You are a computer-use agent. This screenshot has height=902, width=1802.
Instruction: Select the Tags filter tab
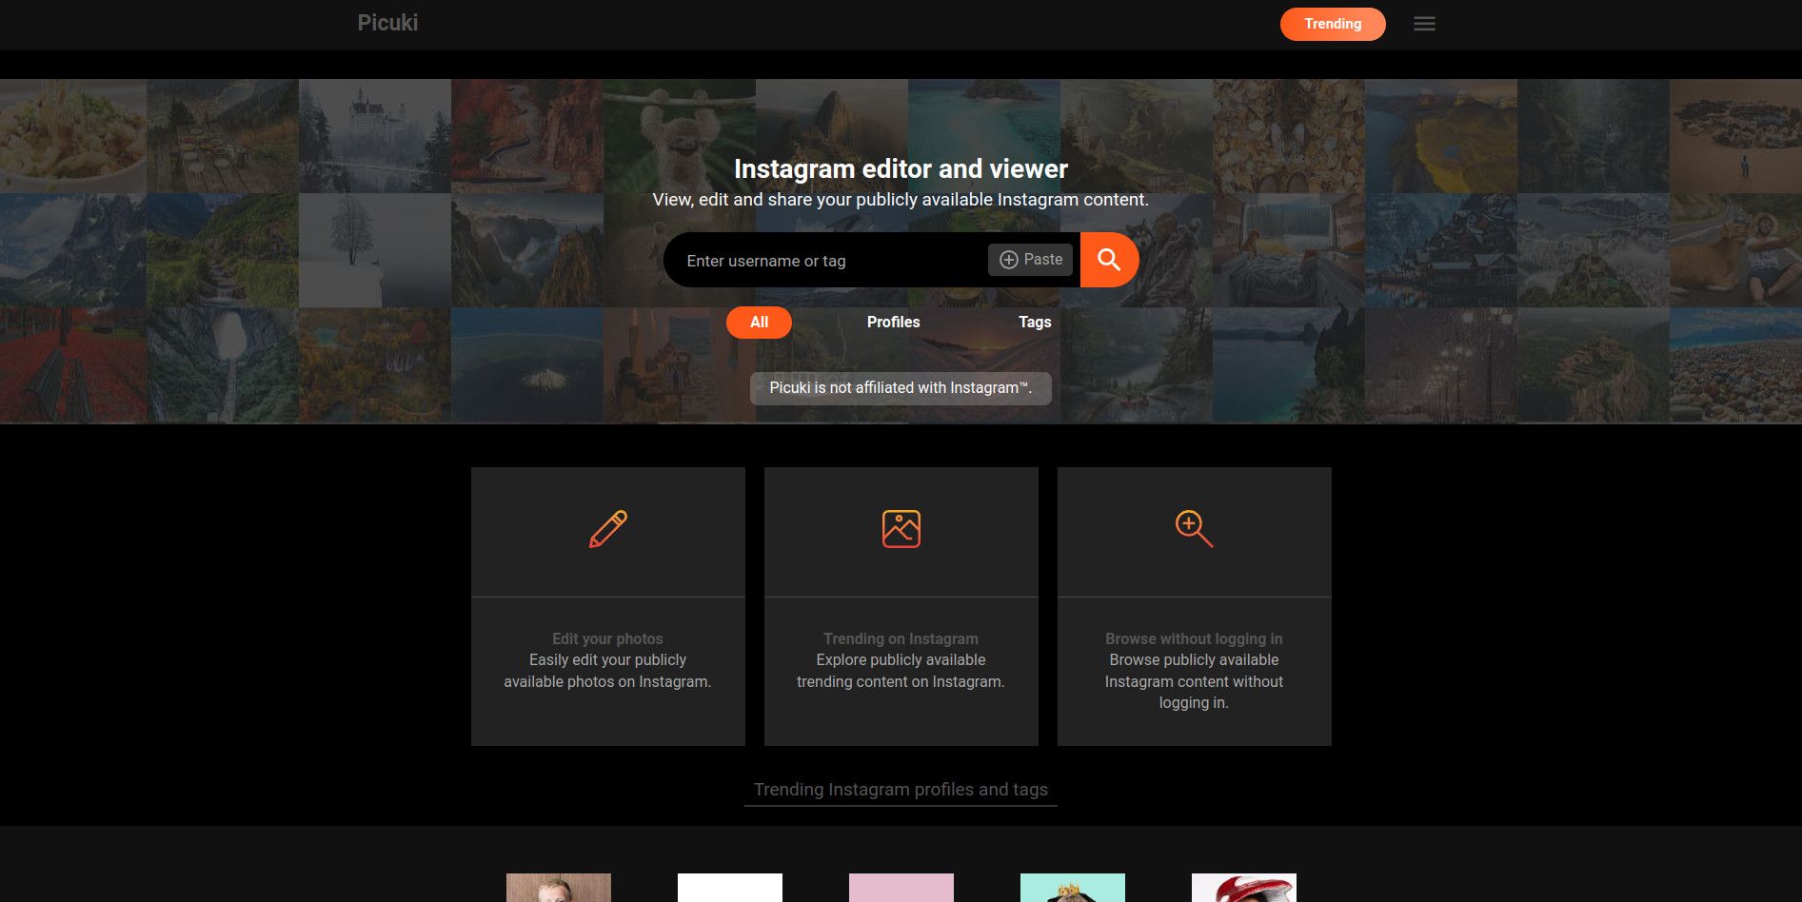pyautogui.click(x=1035, y=323)
